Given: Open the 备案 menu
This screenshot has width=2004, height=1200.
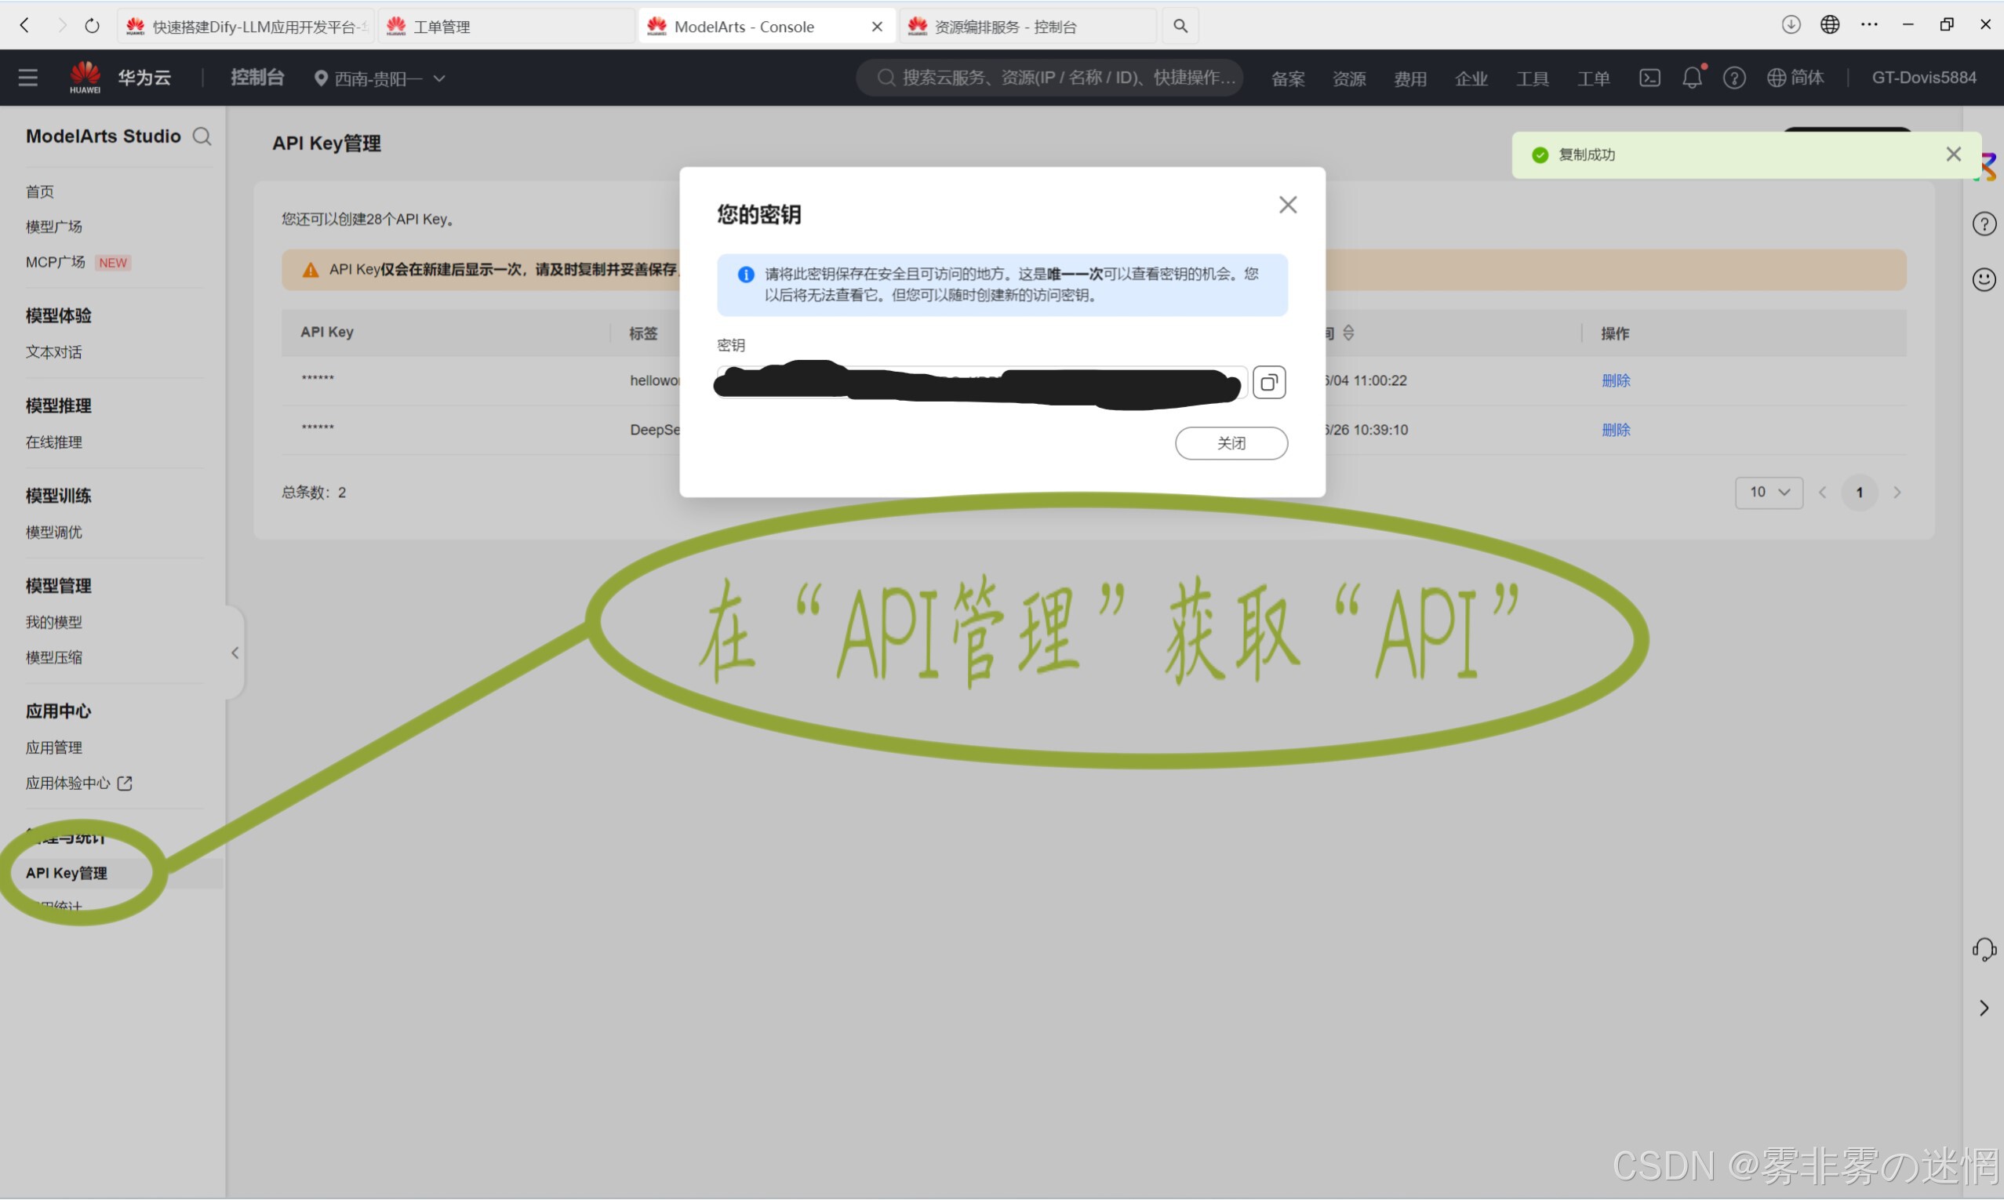Looking at the screenshot, I should coord(1288,78).
